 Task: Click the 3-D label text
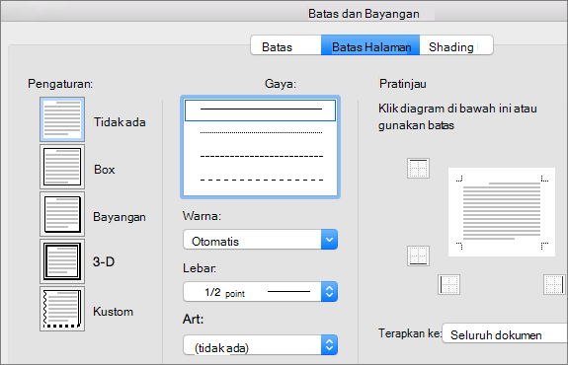point(104,261)
